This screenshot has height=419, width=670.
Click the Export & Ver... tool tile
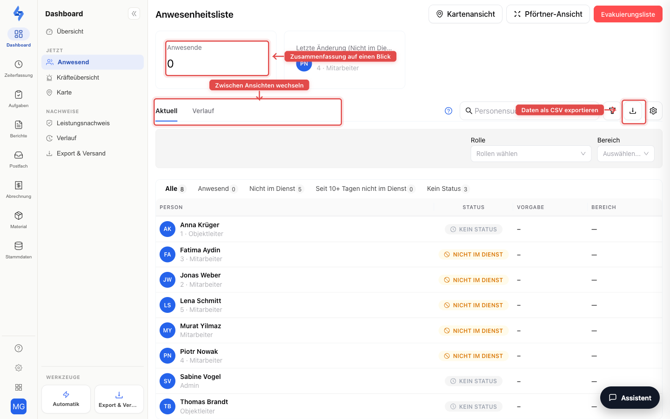pos(119,399)
